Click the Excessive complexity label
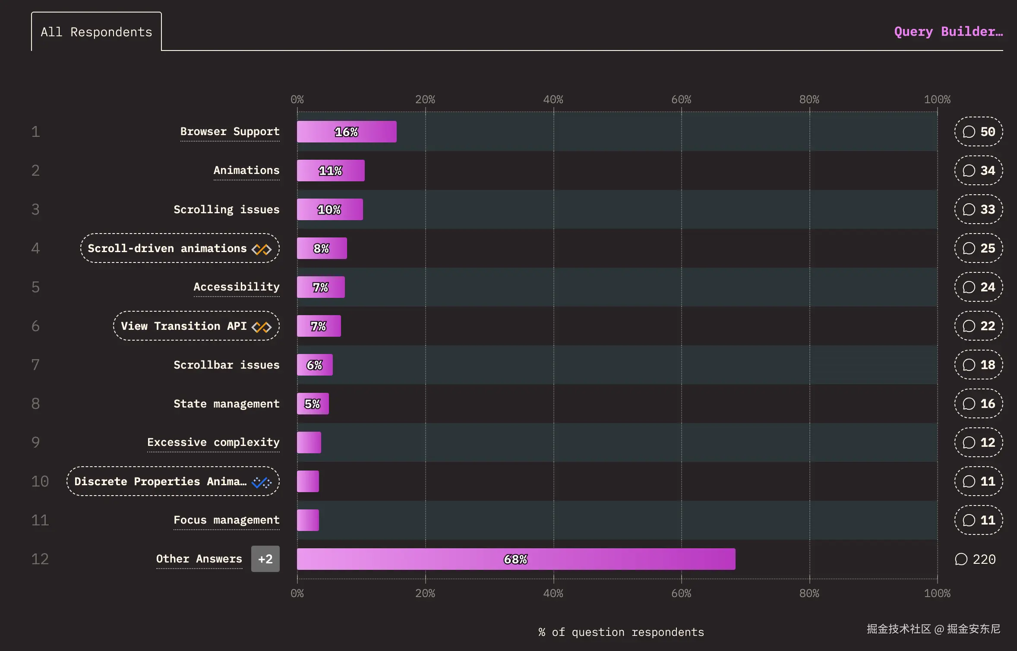The height and width of the screenshot is (651, 1017). [x=213, y=442]
